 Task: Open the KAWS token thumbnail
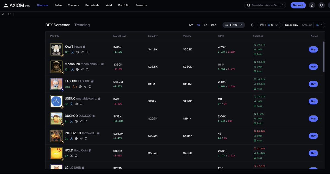pos(56,49)
